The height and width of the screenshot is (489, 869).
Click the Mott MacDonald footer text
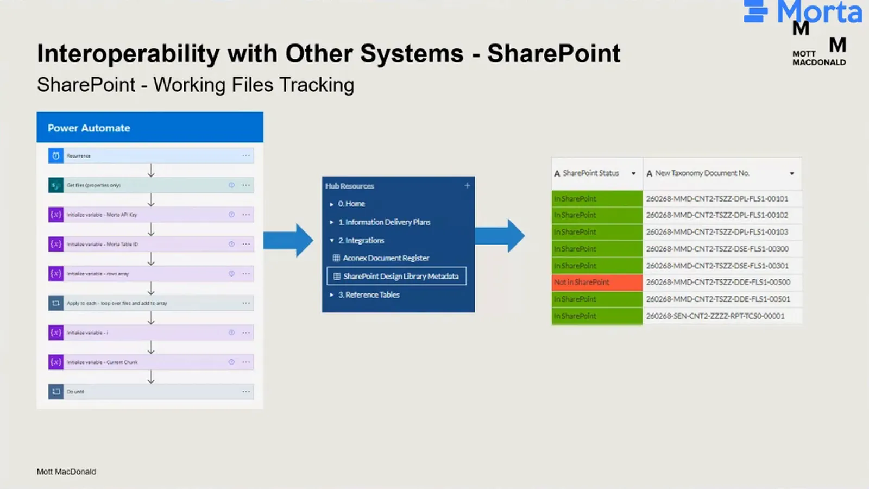66,472
